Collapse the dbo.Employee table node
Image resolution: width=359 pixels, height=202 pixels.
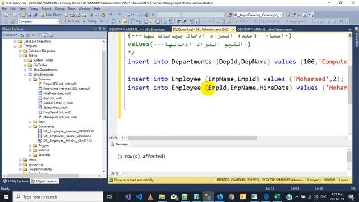pyautogui.click(x=25, y=75)
